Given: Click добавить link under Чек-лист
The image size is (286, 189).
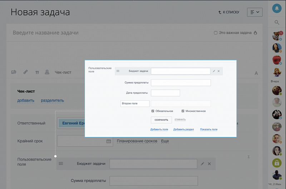Looking at the screenshot, I should coord(26,101).
